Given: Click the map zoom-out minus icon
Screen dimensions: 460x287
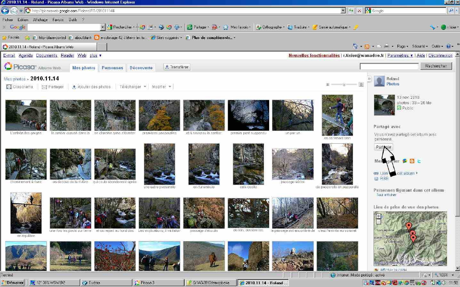Looking at the screenshot, I should [379, 222].
